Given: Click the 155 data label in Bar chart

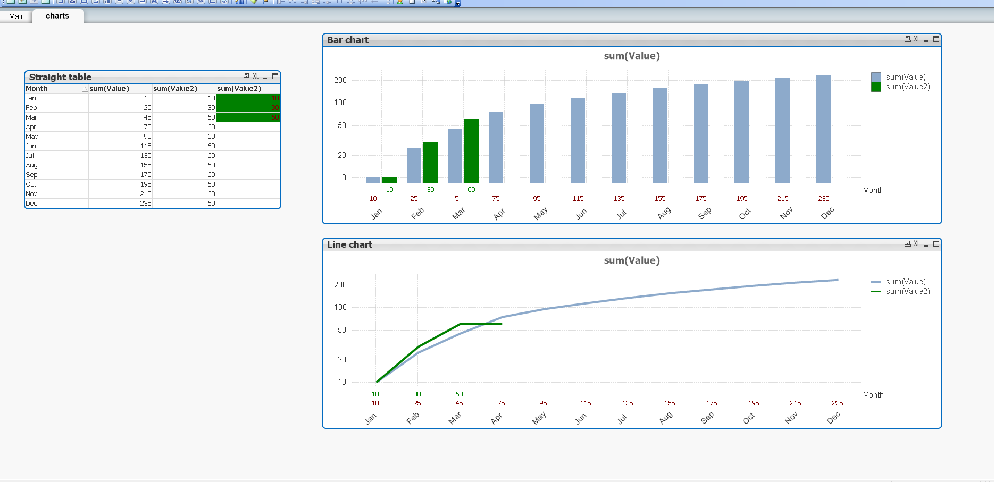Looking at the screenshot, I should point(660,199).
